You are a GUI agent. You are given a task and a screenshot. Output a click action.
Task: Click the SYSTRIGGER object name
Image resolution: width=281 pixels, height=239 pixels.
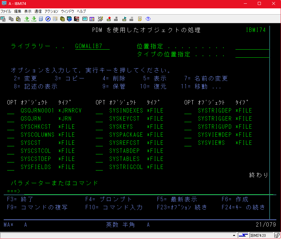click(x=214, y=118)
